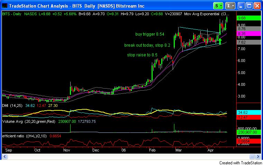Click the '+5.68%' change value in status line
Image resolution: width=263 pixels, height=165 pixels.
pos(70,14)
